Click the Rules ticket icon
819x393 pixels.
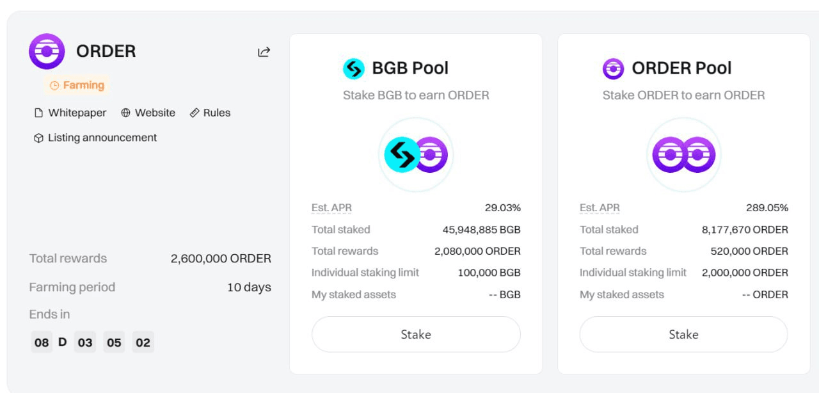pyautogui.click(x=195, y=113)
